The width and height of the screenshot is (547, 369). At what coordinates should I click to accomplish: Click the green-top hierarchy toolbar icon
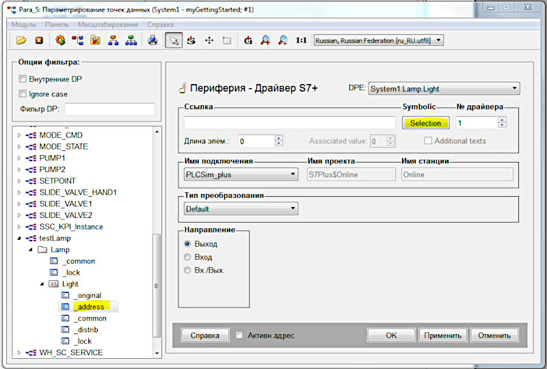click(x=131, y=40)
